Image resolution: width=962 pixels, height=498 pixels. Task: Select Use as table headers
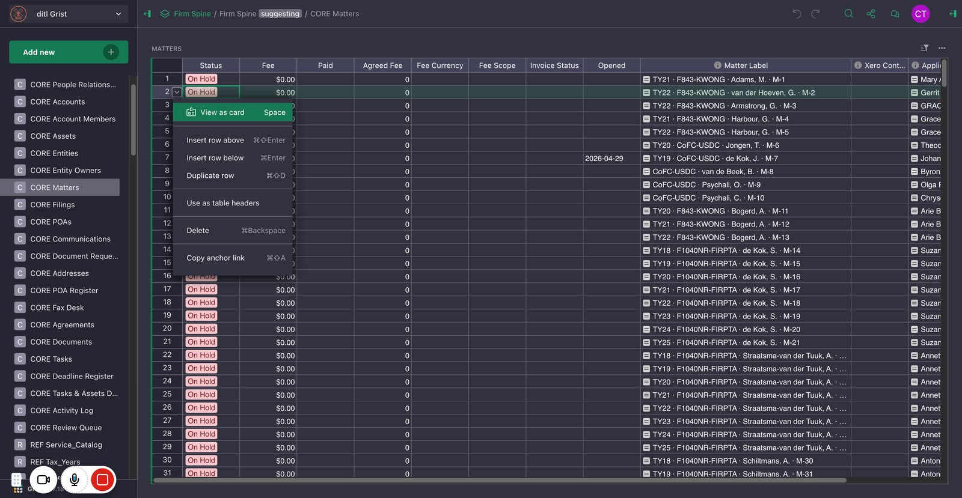[233, 203]
